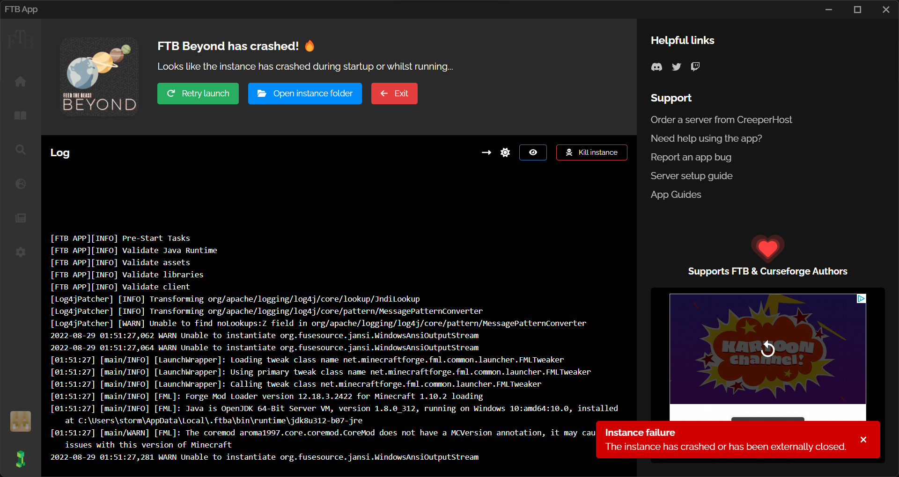Click the Log panel title
899x477 pixels.
[60, 152]
